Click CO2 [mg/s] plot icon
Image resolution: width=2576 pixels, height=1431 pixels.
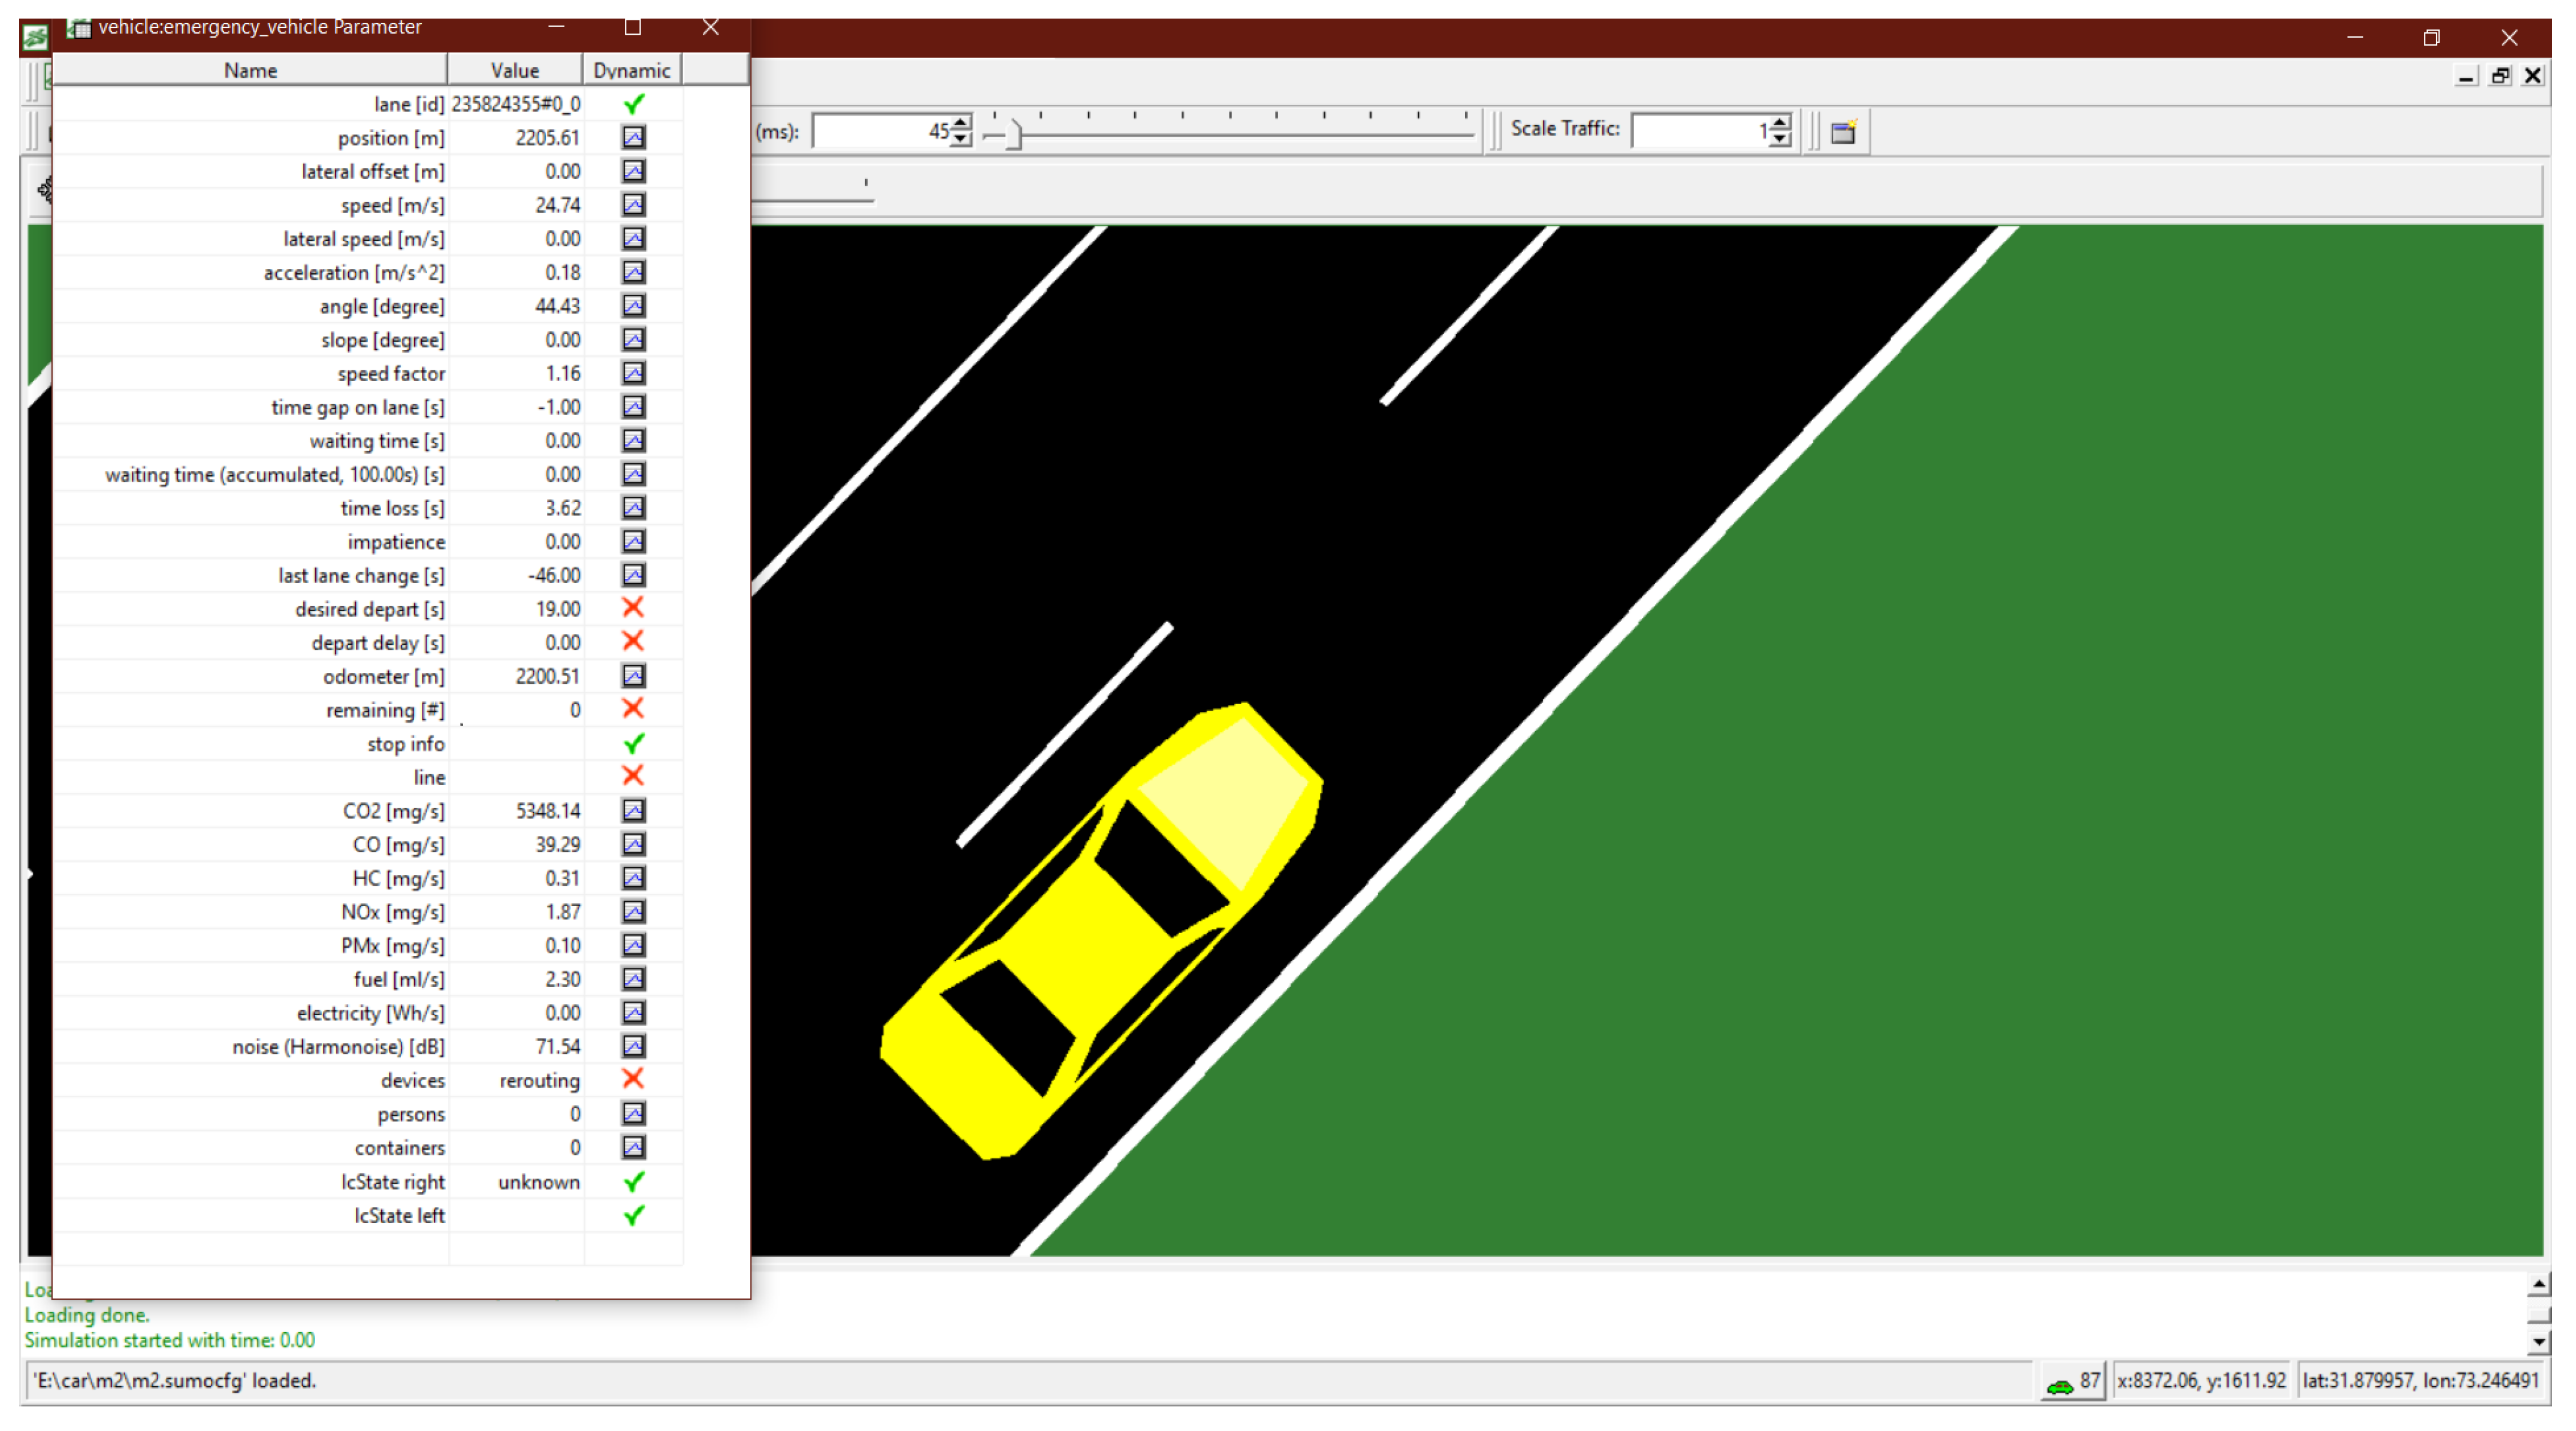[633, 810]
